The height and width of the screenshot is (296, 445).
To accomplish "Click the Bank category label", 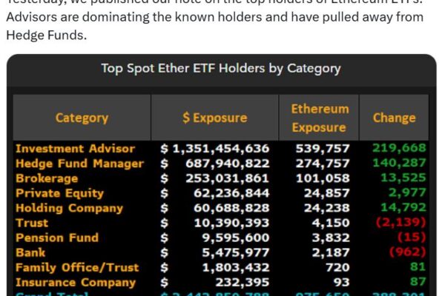I will point(30,252).
